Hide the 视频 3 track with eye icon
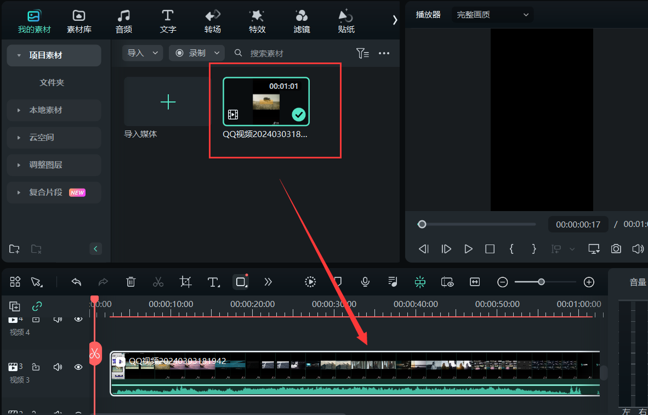Screen dimensions: 648x415 point(78,367)
